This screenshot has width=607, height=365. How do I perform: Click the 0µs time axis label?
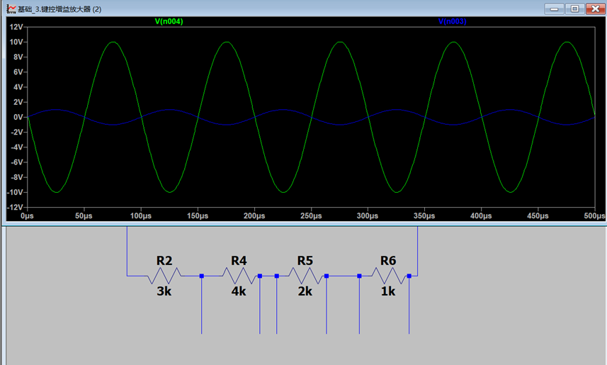pos(27,216)
